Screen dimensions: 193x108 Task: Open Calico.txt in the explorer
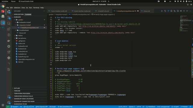coord(22,43)
